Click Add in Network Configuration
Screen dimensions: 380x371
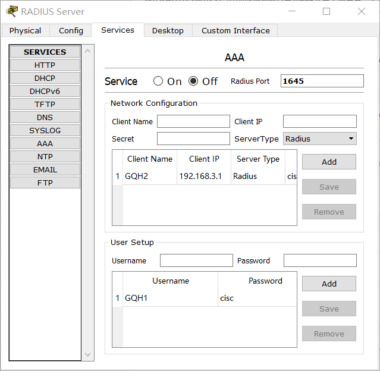point(329,162)
